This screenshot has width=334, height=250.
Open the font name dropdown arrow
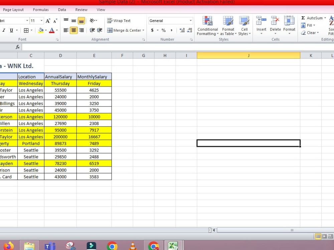[27, 21]
